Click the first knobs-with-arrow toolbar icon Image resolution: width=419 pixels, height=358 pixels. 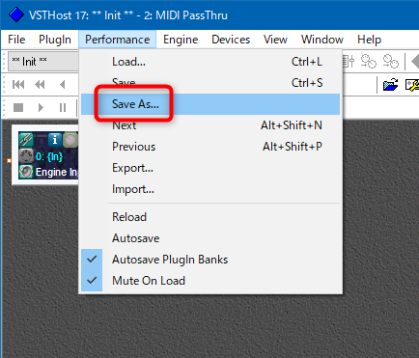369,61
